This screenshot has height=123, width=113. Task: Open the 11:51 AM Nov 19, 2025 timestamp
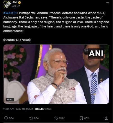point(18,109)
